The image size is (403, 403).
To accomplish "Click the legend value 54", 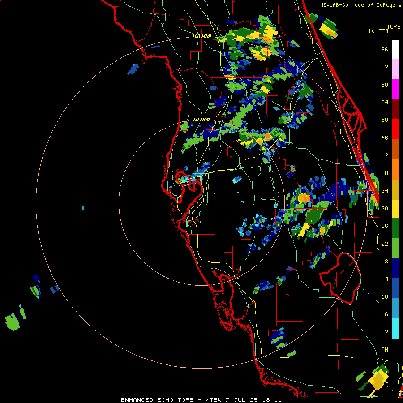I will point(385,102).
